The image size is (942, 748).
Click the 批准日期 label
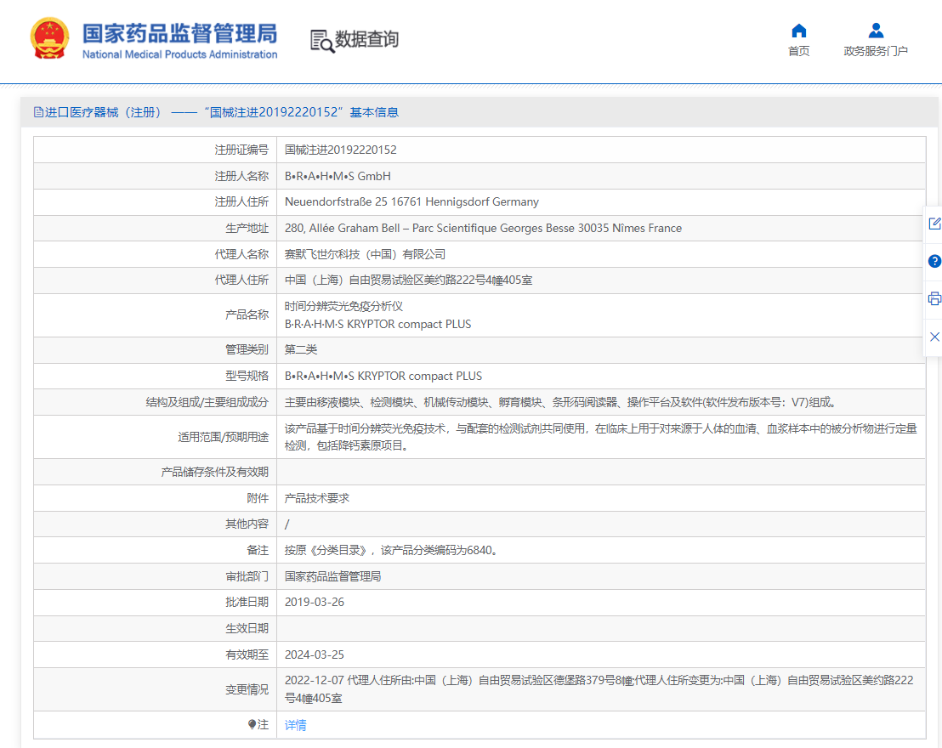(x=247, y=602)
